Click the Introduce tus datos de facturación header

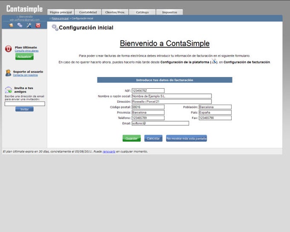[x=165, y=80]
